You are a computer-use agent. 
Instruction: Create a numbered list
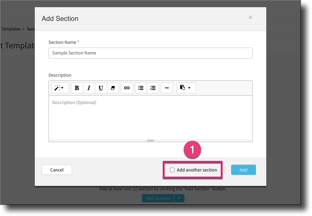coord(153,88)
